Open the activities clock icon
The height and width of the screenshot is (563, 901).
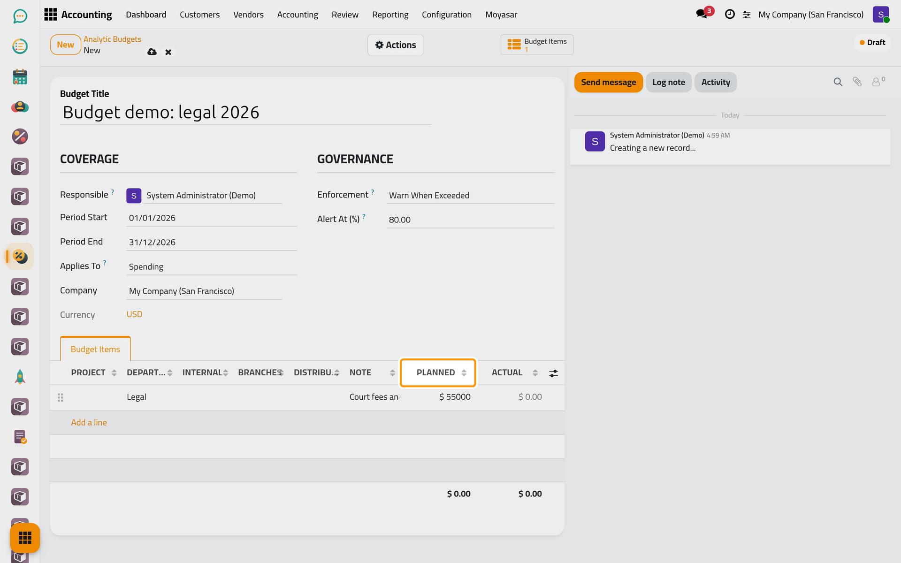[730, 15]
